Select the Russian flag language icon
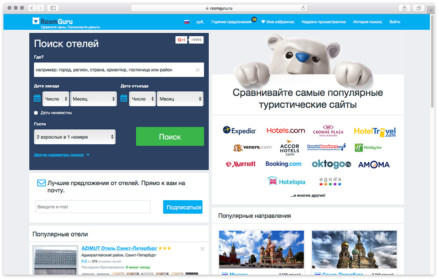The image size is (438, 279). pyautogui.click(x=187, y=22)
